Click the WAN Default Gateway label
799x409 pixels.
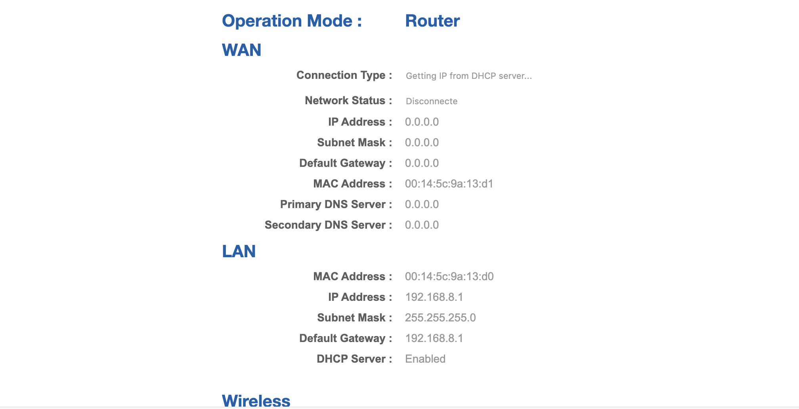345,163
